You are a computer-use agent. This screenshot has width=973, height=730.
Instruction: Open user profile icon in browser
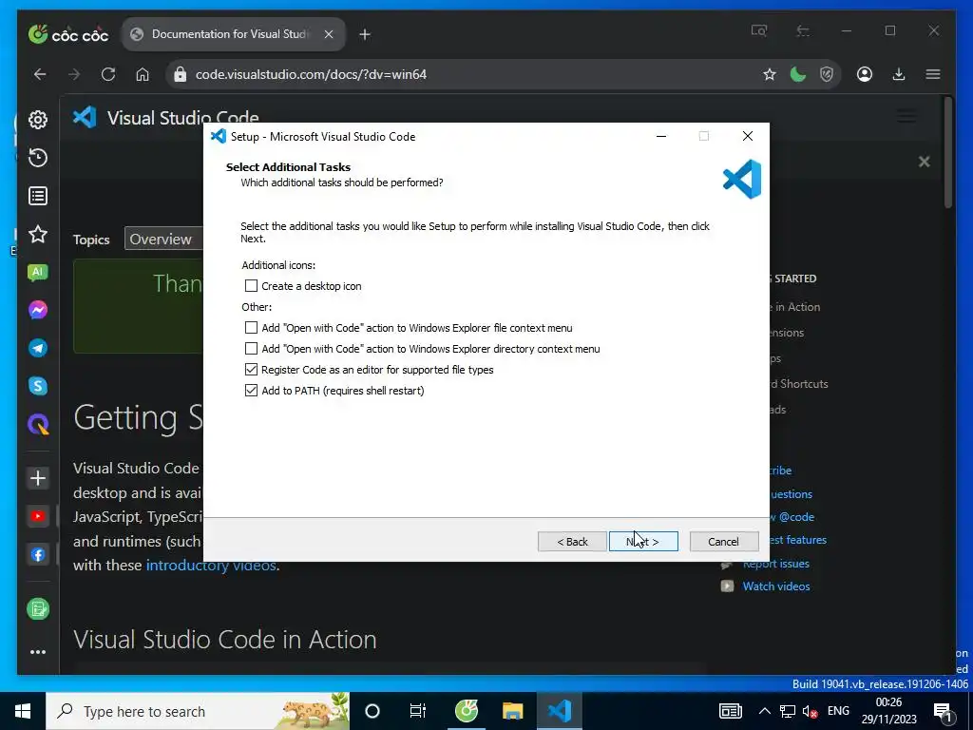[865, 74]
